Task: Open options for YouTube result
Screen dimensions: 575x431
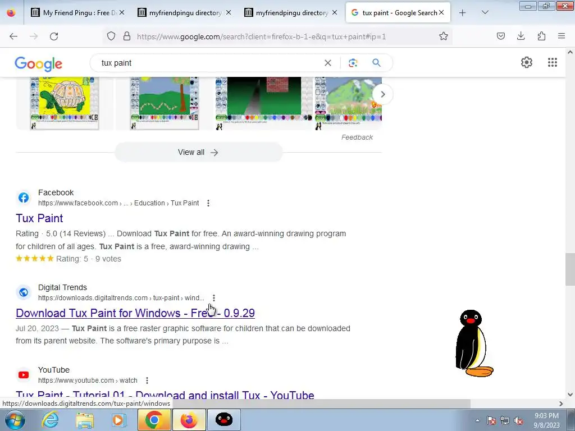Action: tap(147, 380)
